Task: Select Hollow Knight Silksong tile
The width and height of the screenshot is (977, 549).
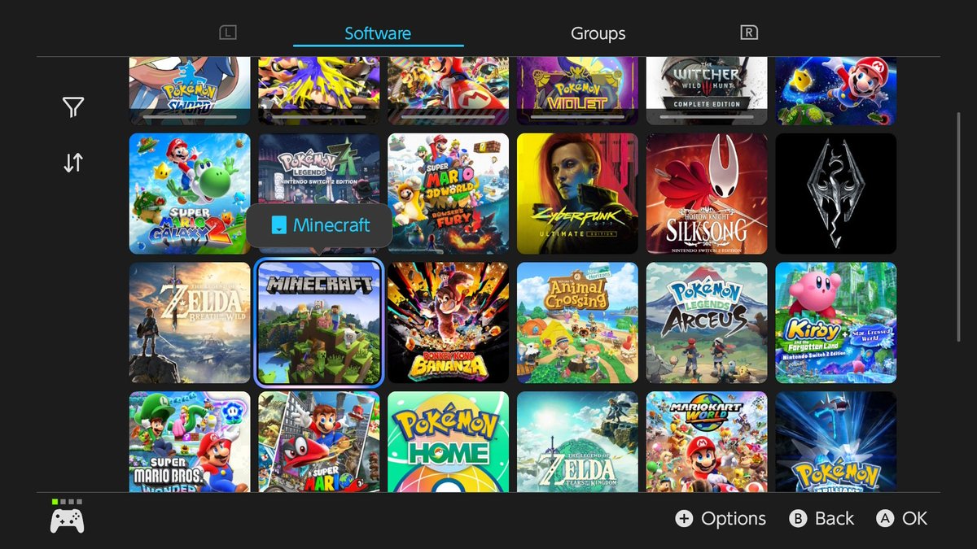Action: click(707, 194)
